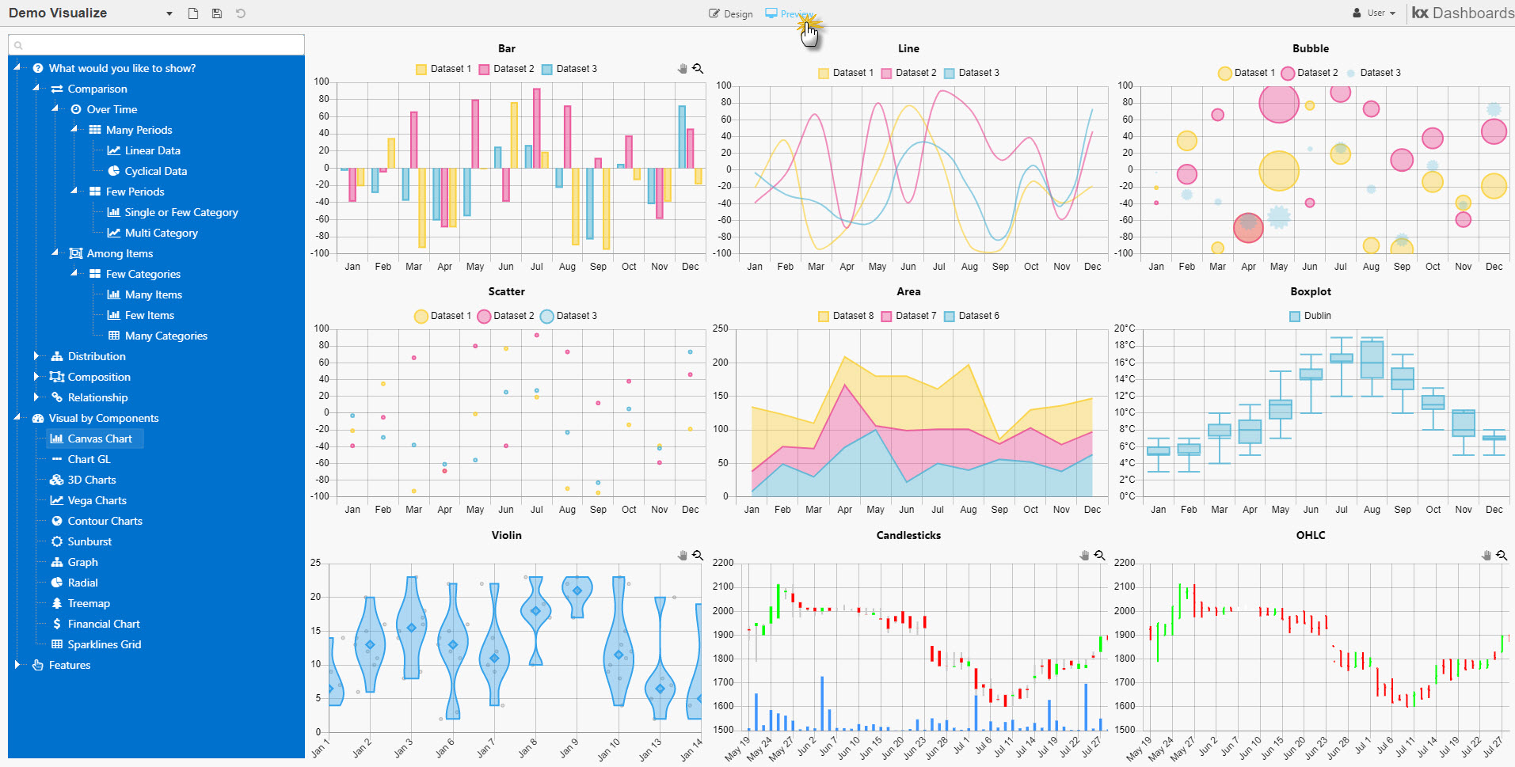Activate zoom tool on Candlesticks chart

[x=1099, y=556]
